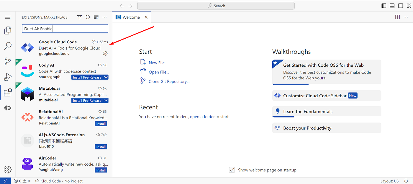Click the sourcegraph publisher name
The width and height of the screenshot is (413, 184).
pyautogui.click(x=50, y=77)
